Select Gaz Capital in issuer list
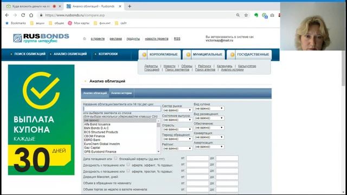The width and height of the screenshot is (347, 195). click(x=92, y=148)
